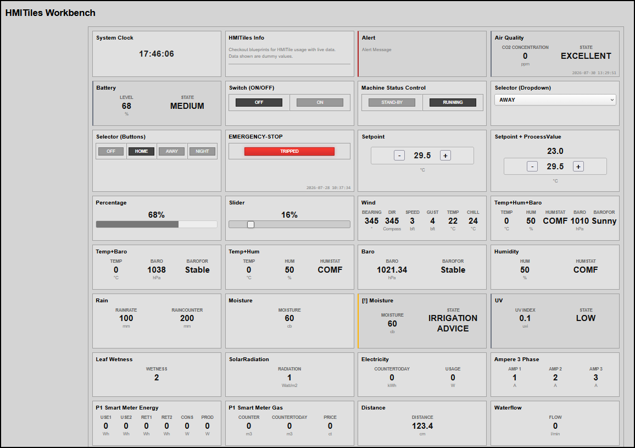
Task: Click the AMP 1 value 1
Action: click(x=515, y=378)
